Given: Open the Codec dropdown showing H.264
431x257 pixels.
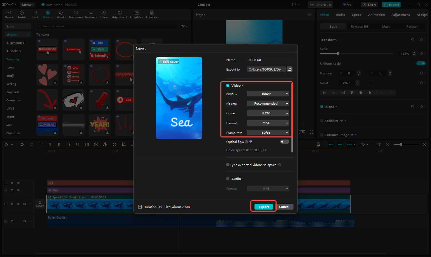Looking at the screenshot, I should click(x=268, y=113).
